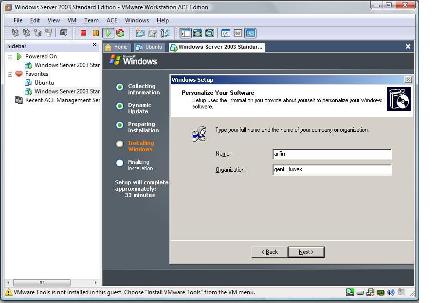Click the Take Snapshot icon
The height and width of the screenshot is (303, 438).
[140, 33]
